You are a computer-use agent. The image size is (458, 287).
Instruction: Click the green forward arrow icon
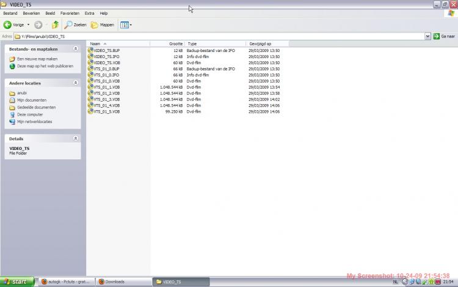[38, 25]
